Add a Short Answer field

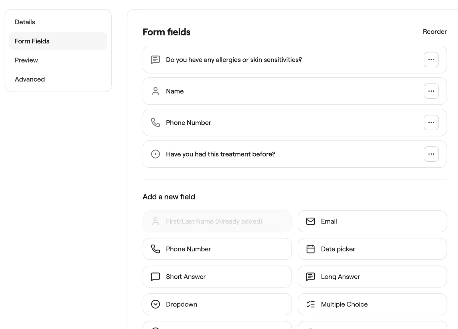pos(217,277)
